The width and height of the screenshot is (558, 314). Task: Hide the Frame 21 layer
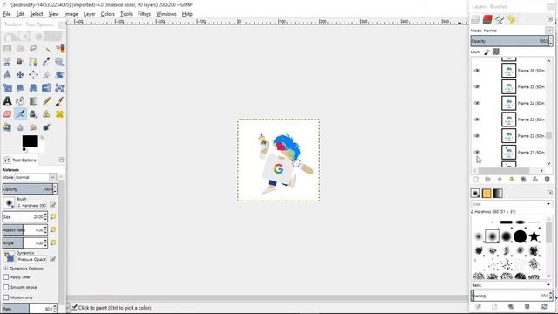click(477, 152)
